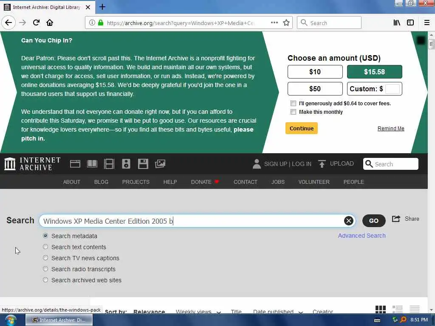The height and width of the screenshot is (326, 435).
Task: Open the Software floppy disk icon
Action: pyautogui.click(x=143, y=164)
